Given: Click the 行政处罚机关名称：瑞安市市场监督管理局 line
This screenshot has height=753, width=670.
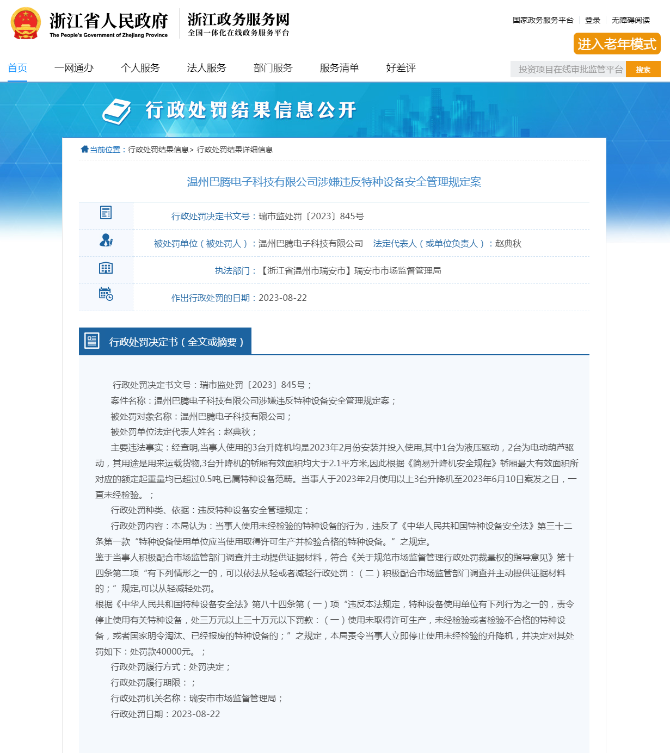Looking at the screenshot, I should tap(197, 698).
